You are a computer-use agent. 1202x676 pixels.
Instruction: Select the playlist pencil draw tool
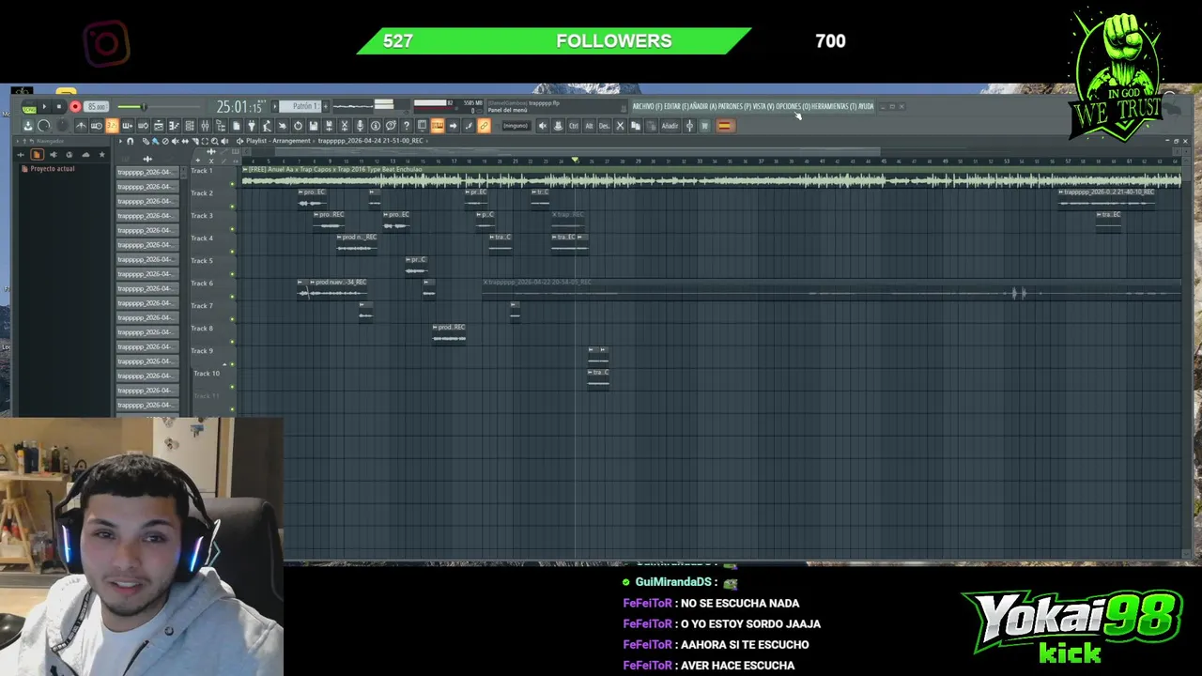(x=146, y=141)
